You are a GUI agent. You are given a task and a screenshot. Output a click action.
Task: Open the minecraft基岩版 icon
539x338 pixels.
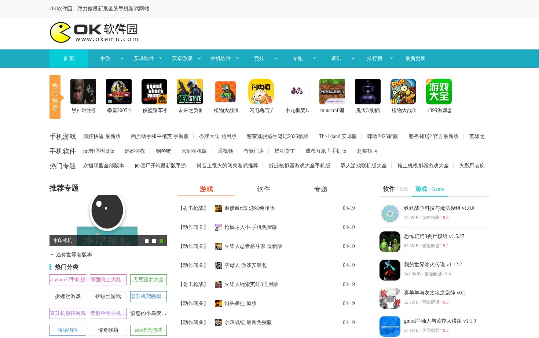[332, 92]
